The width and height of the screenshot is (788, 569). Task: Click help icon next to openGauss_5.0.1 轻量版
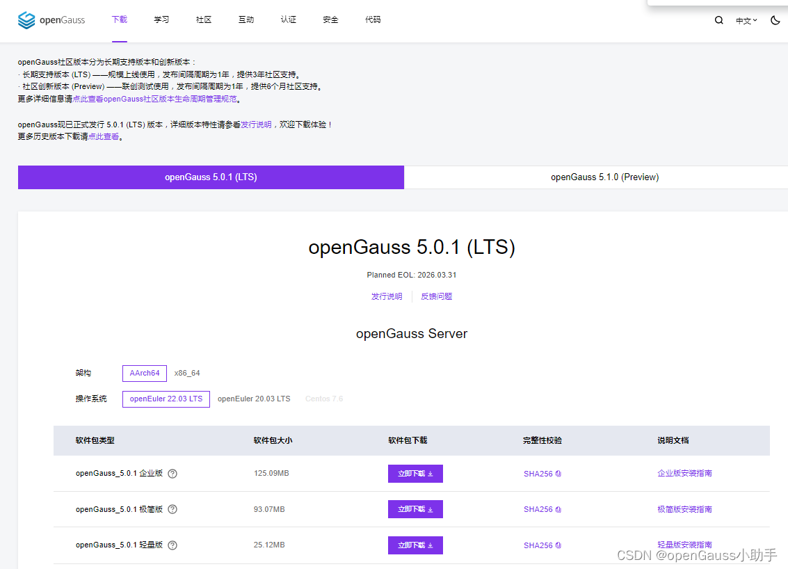tap(172, 545)
